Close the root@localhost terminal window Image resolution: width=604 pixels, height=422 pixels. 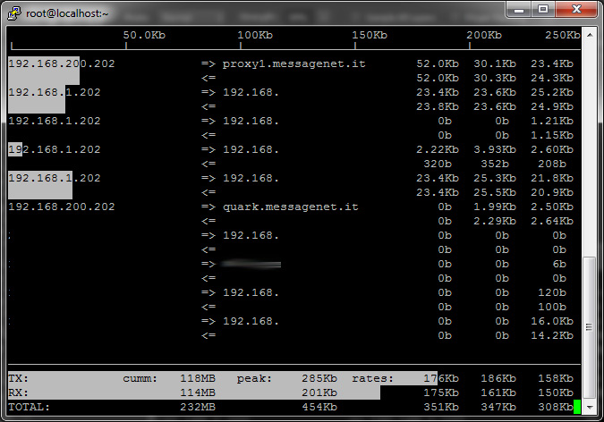click(575, 8)
